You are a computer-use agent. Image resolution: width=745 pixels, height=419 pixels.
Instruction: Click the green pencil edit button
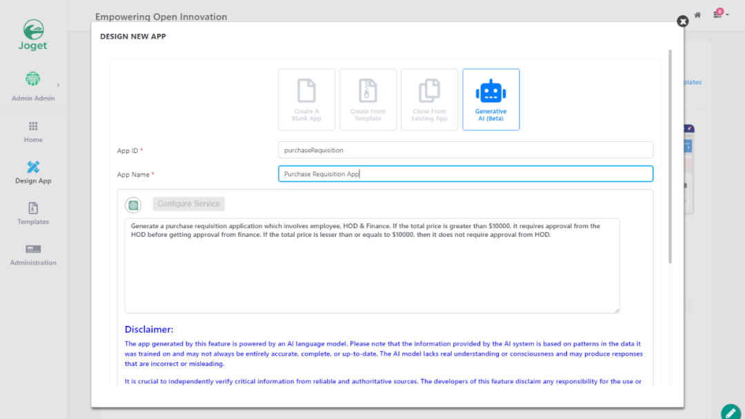[x=731, y=412]
